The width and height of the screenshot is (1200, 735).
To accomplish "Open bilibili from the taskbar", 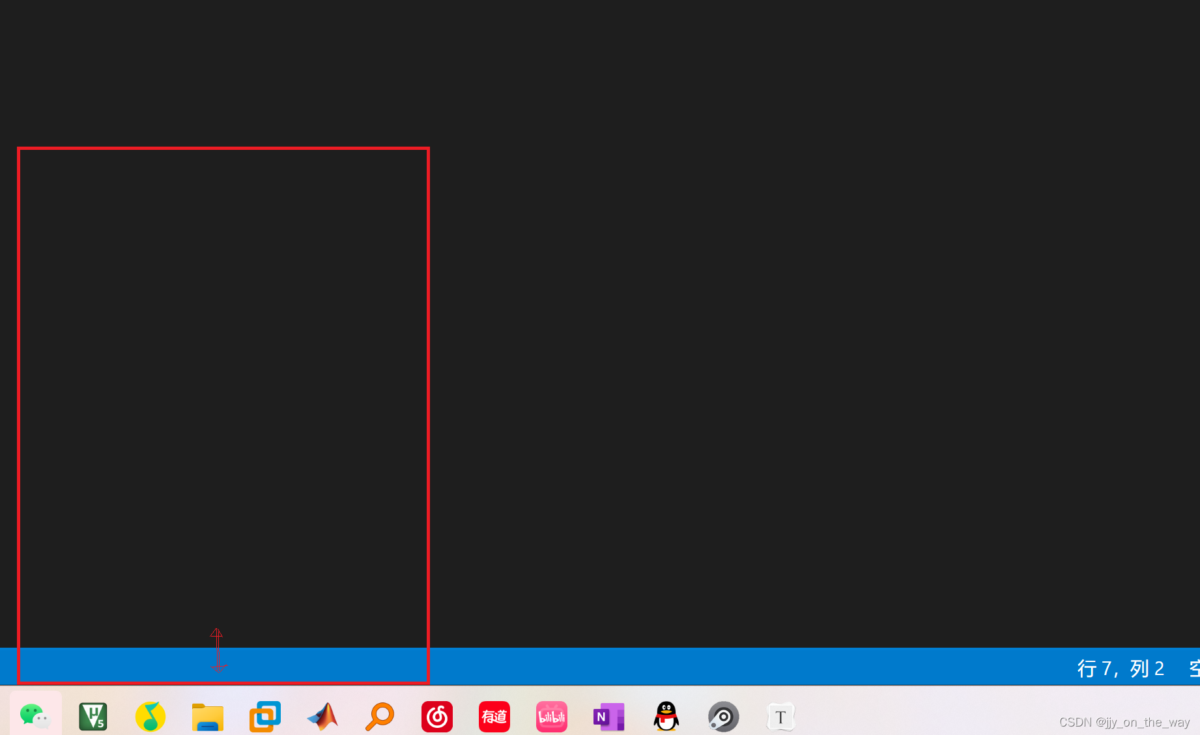I will click(x=552, y=717).
